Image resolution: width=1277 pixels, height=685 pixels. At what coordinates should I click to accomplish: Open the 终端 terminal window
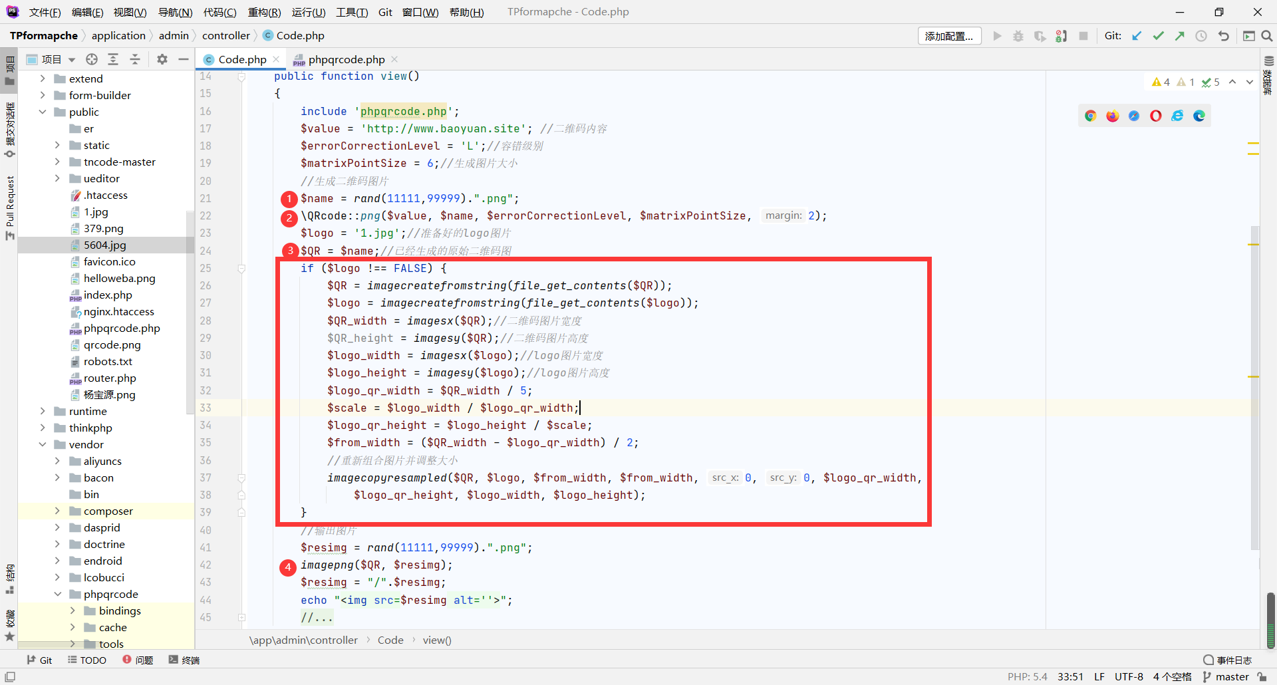[184, 660]
